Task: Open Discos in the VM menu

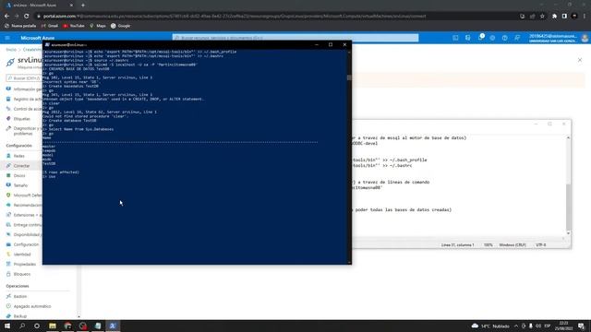Action: pyautogui.click(x=19, y=175)
